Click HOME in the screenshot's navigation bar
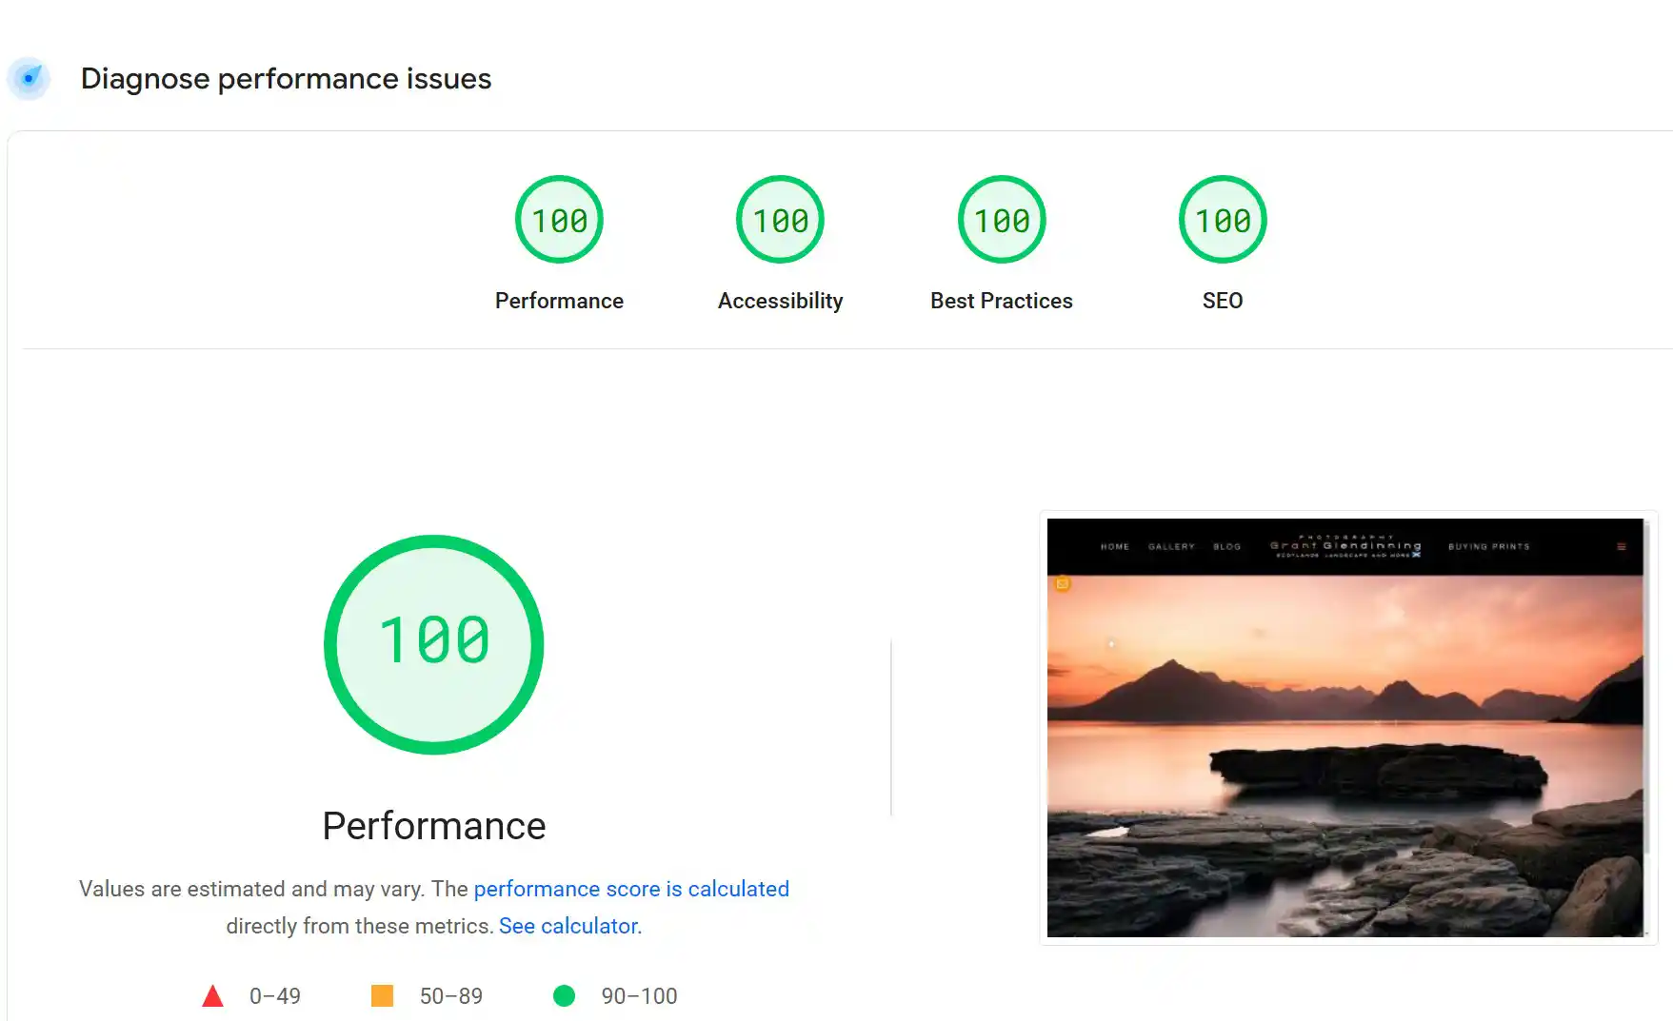Viewport: 1673px width, 1021px height. [1114, 547]
